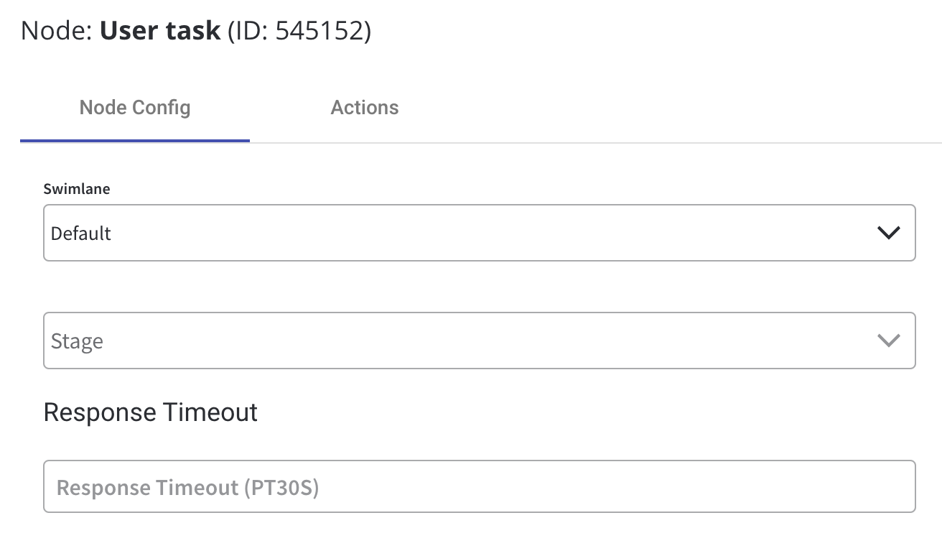Click empty space right of Actions tab
Viewport: 942px width, 546px height.
pyautogui.click(x=646, y=108)
